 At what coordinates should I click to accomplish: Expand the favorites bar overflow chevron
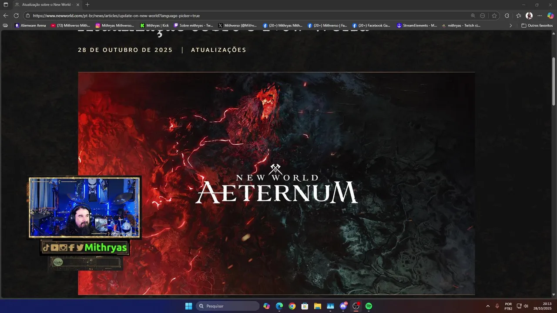tap(511, 26)
